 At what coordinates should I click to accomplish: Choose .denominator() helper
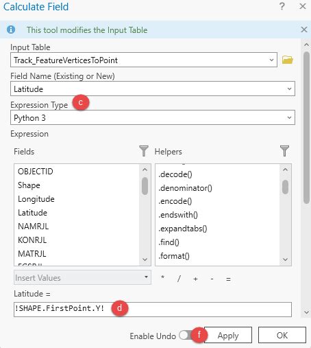(x=185, y=188)
